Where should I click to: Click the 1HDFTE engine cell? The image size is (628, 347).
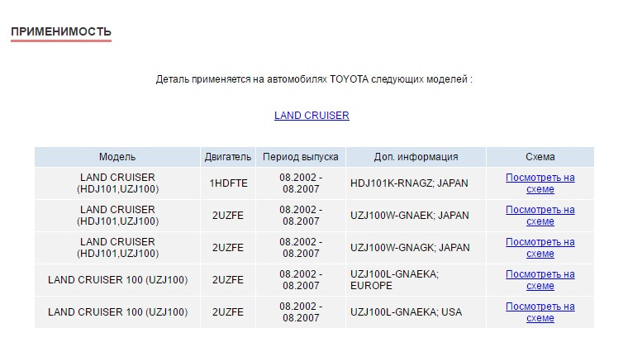click(x=228, y=183)
